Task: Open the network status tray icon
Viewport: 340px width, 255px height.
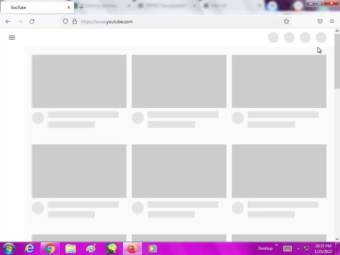Action: [306, 248]
